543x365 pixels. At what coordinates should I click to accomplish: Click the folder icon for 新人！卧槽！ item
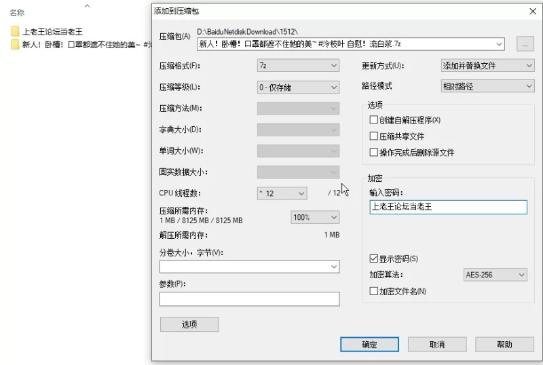pos(15,45)
